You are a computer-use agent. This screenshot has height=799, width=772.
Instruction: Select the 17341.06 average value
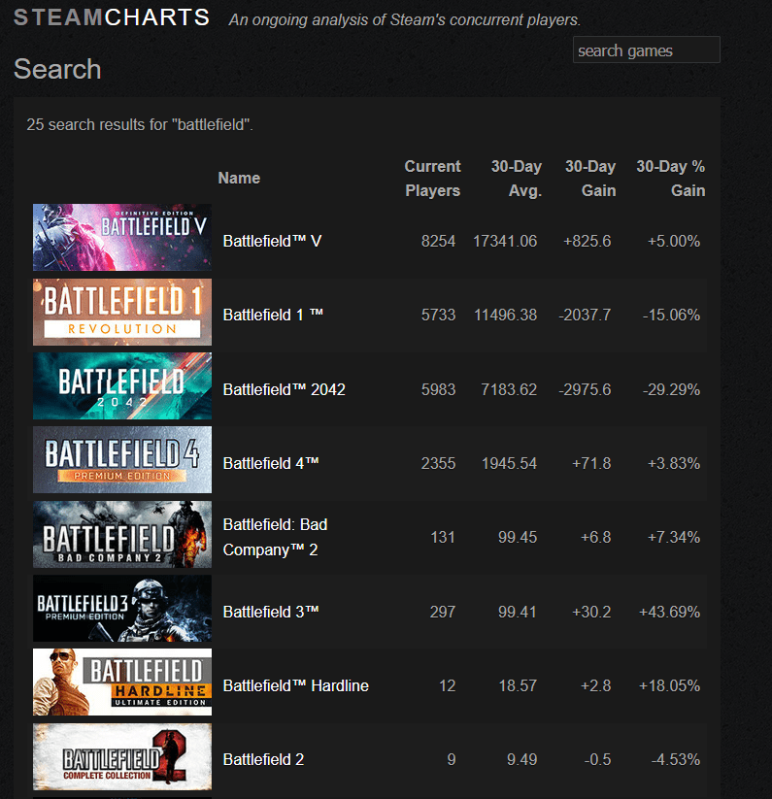505,241
